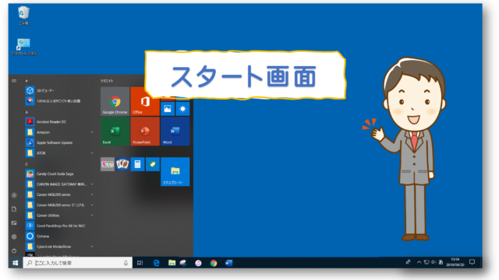Image resolution: width=499 pixels, height=280 pixels.
Task: Open Word from the taskbar
Action: [228, 263]
